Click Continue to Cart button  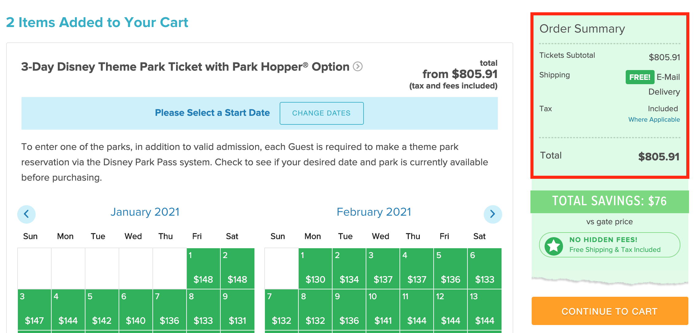(x=610, y=311)
